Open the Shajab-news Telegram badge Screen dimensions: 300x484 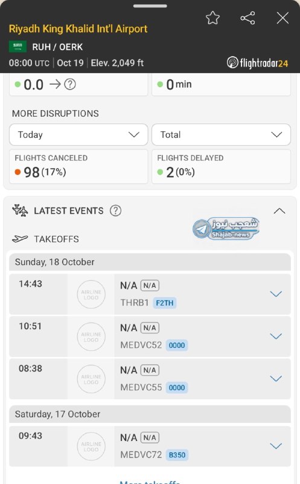[226, 229]
